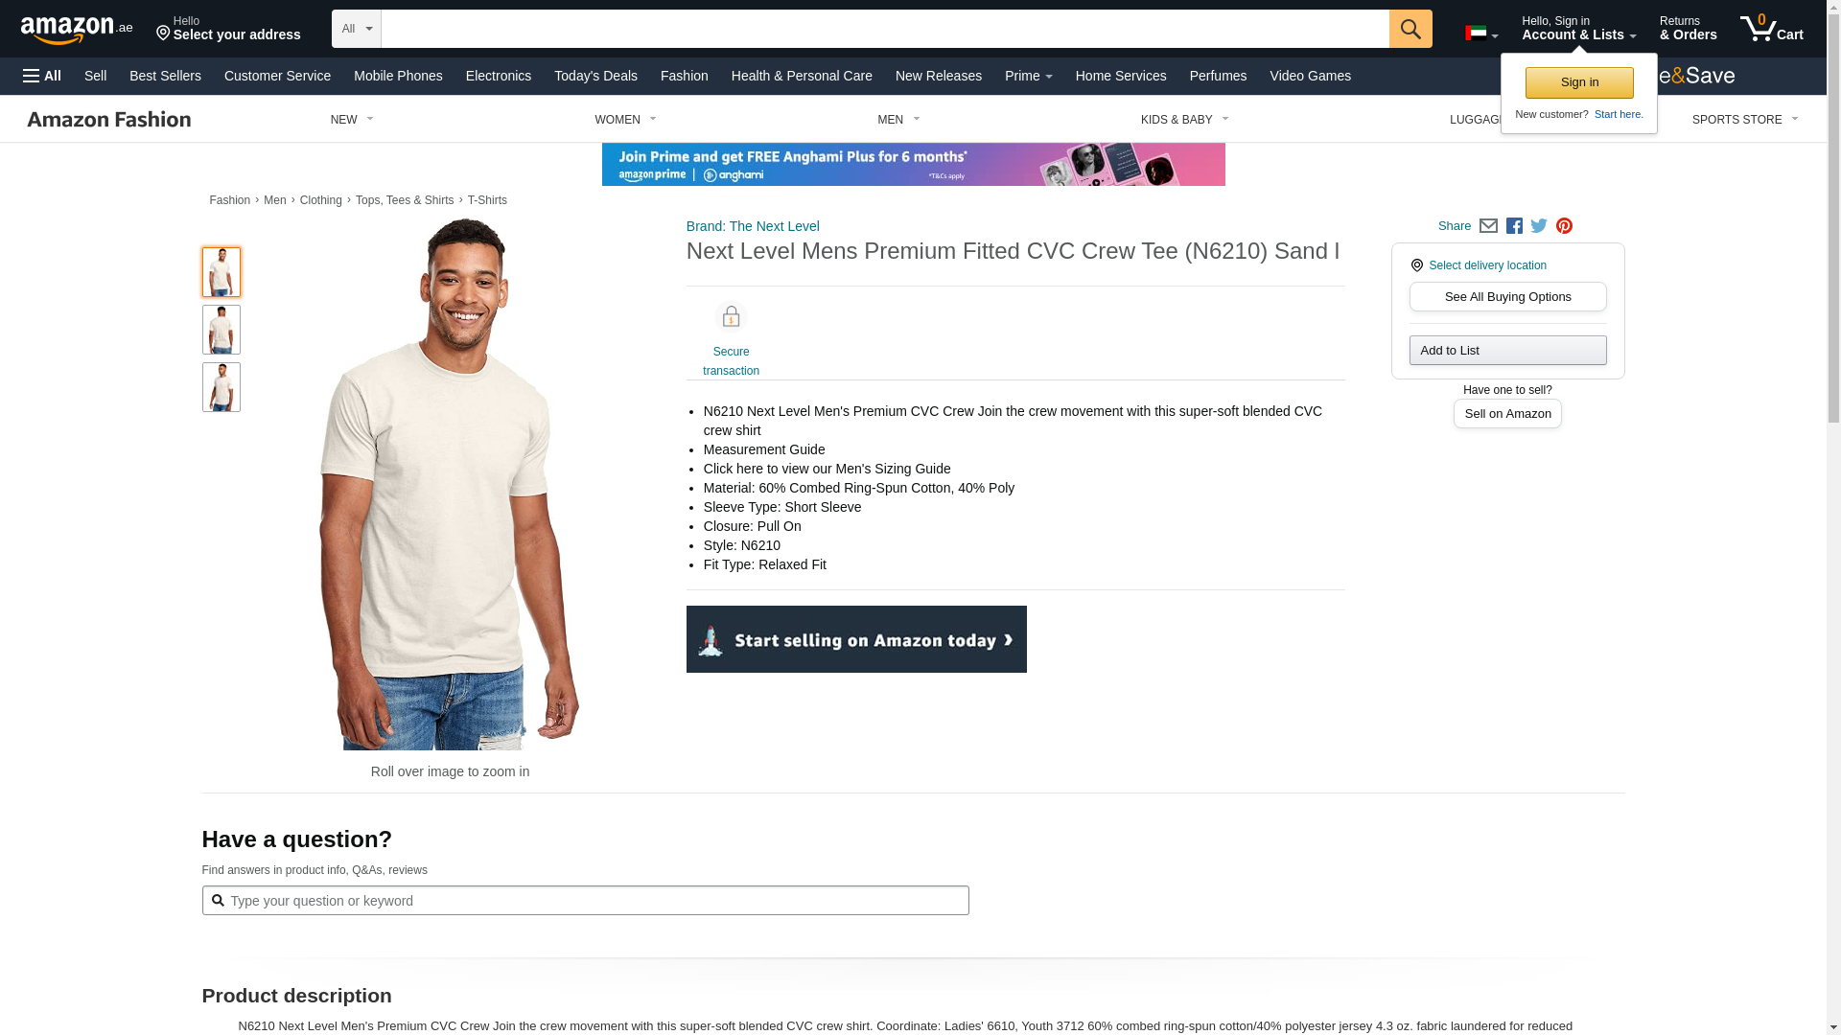Click the yellow Sign in button
Image resolution: width=1841 pixels, height=1035 pixels.
[1579, 82]
